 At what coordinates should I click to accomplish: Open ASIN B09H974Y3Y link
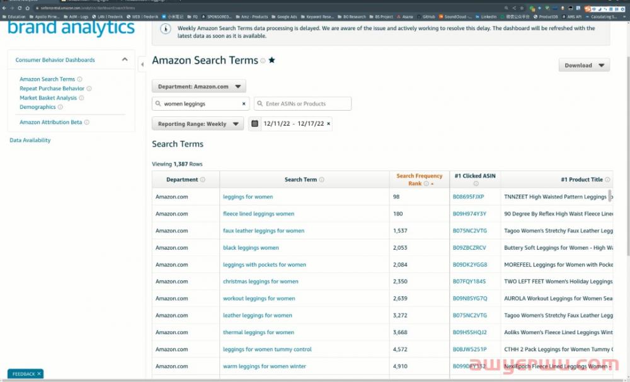click(x=469, y=214)
